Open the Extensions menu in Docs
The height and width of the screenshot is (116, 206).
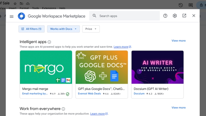(49, 8)
